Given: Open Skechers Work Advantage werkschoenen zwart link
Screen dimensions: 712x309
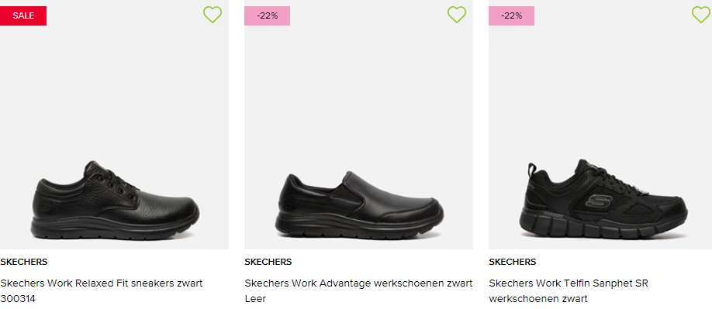Looking at the screenshot, I should click(x=358, y=283).
